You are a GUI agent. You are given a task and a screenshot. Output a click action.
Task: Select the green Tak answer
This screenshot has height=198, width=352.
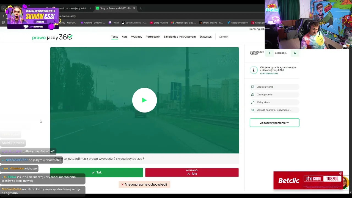pyautogui.click(x=97, y=172)
